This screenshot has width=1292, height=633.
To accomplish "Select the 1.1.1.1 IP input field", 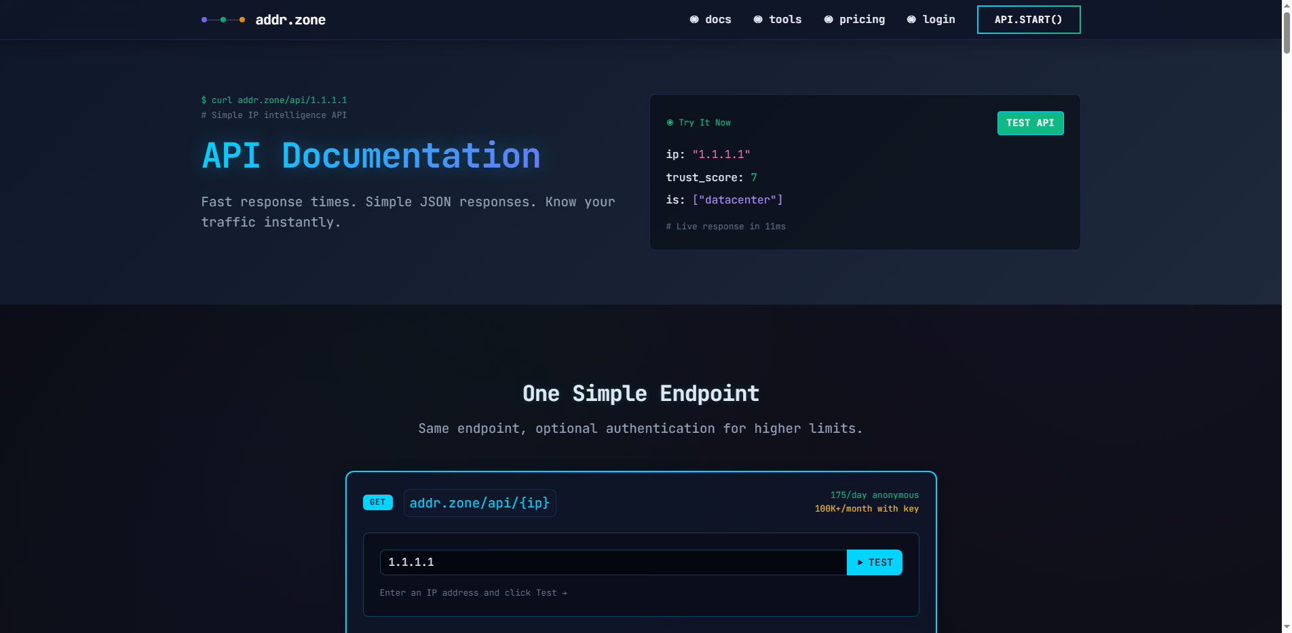I will 611,562.
